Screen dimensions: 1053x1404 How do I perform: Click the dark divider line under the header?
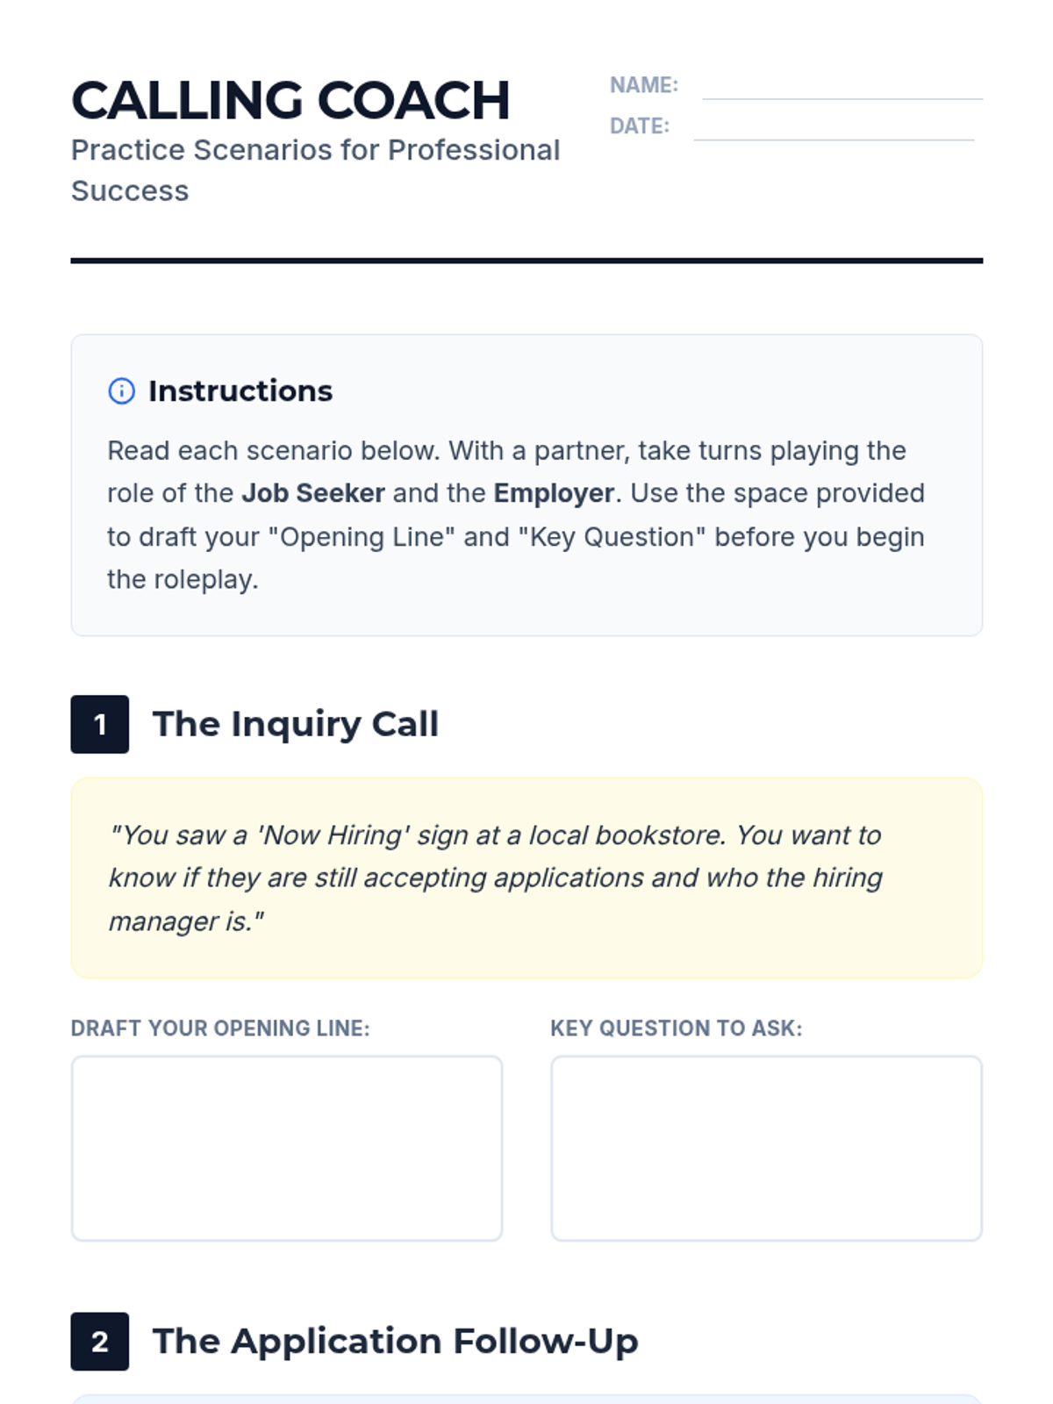[x=526, y=261]
